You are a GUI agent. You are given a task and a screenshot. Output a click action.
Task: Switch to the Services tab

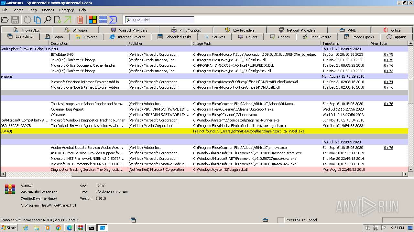pos(214,37)
